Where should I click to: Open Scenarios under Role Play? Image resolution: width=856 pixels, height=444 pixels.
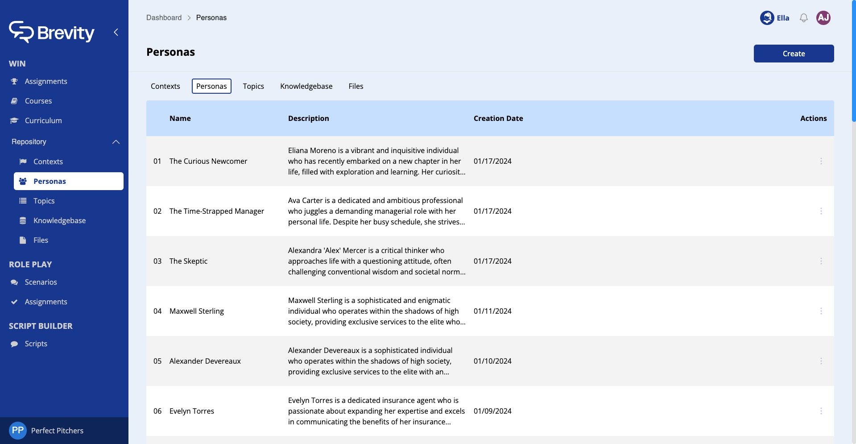(x=41, y=282)
